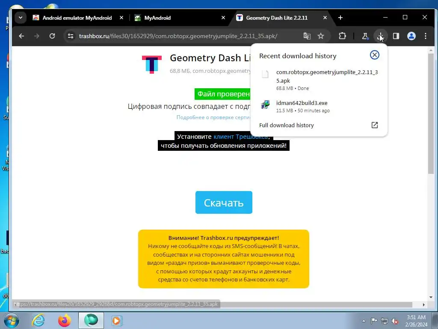Image resolution: width=438 pixels, height=329 pixels.
Task: Click the trashbox.ru address bar
Action: pos(178,36)
